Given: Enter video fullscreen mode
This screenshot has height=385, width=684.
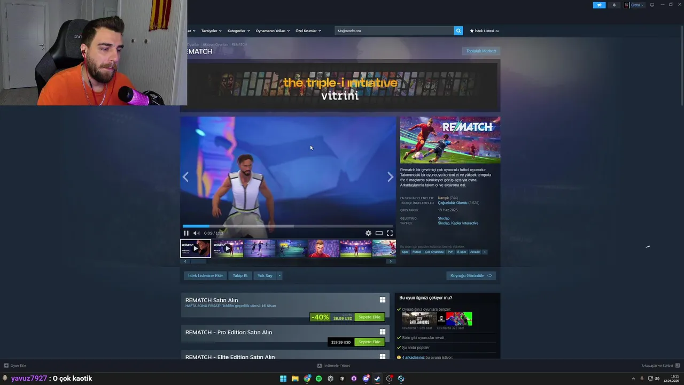Looking at the screenshot, I should pos(390,233).
